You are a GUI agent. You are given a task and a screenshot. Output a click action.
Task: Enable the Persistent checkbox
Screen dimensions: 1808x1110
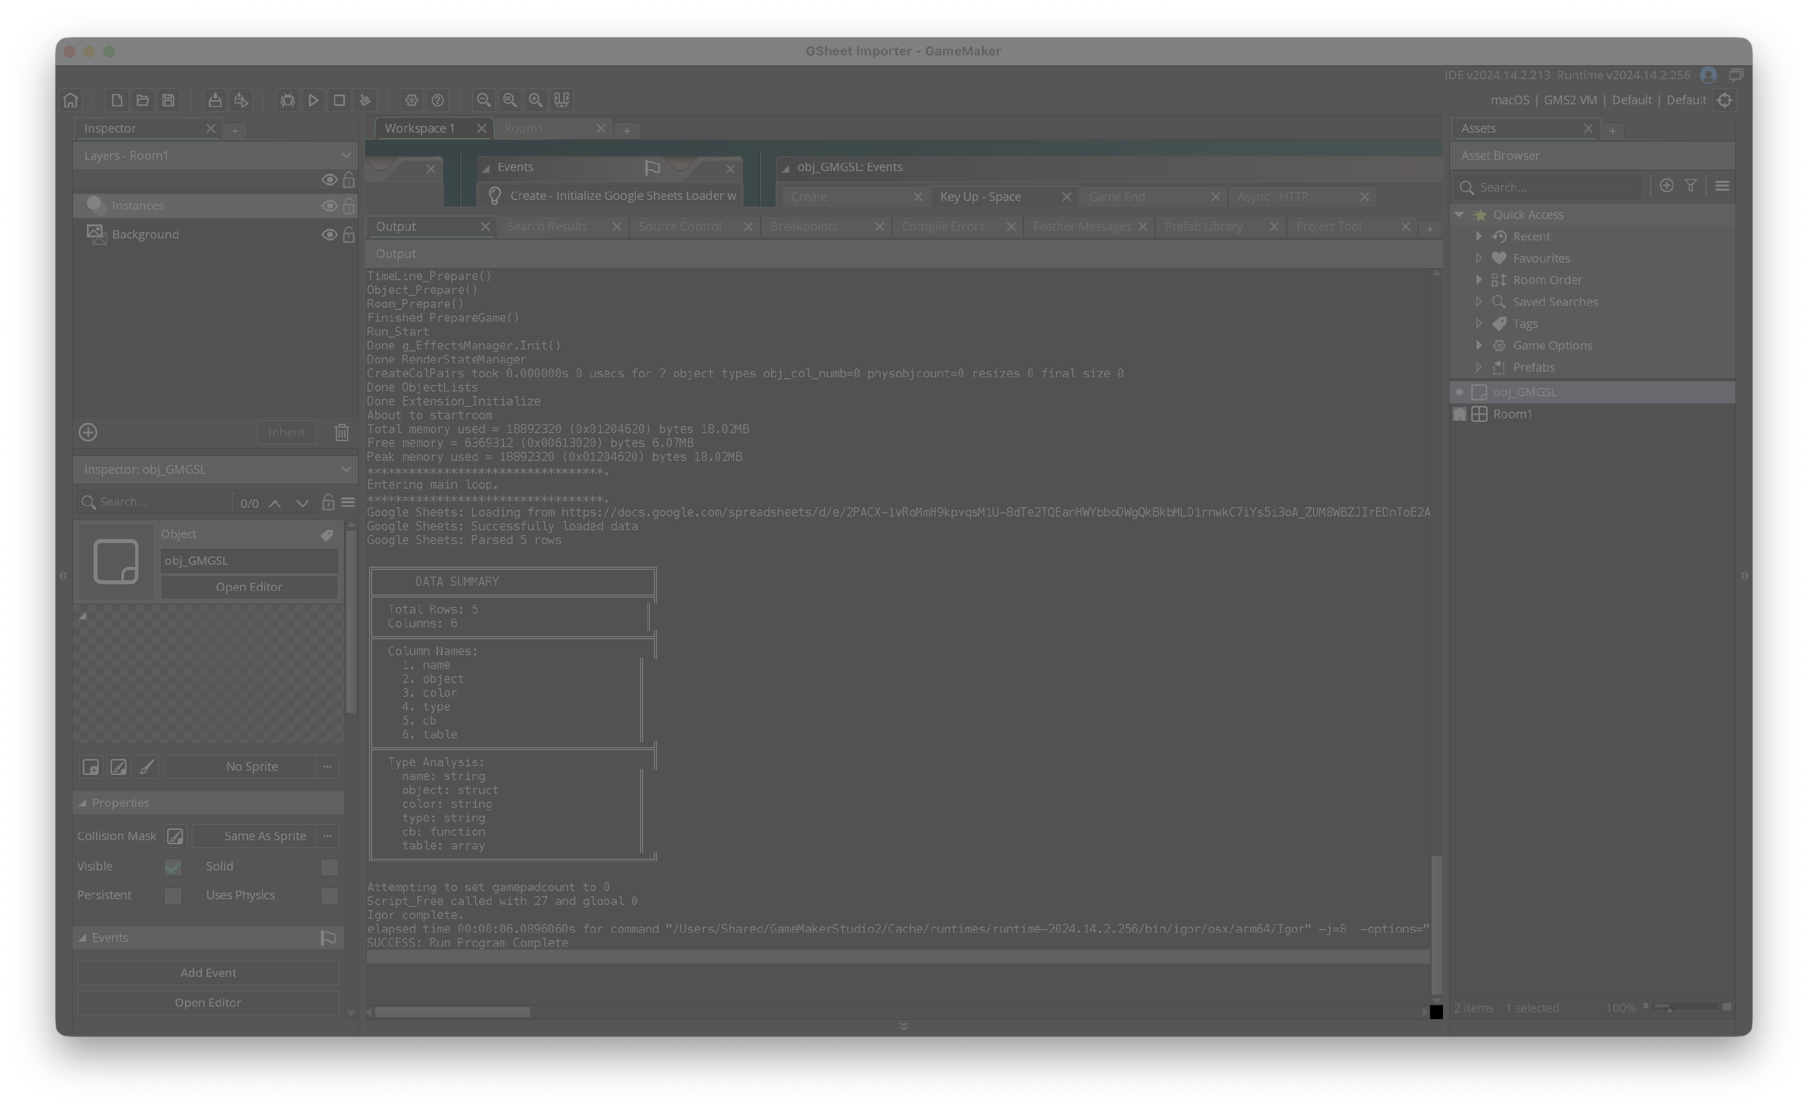coord(173,896)
